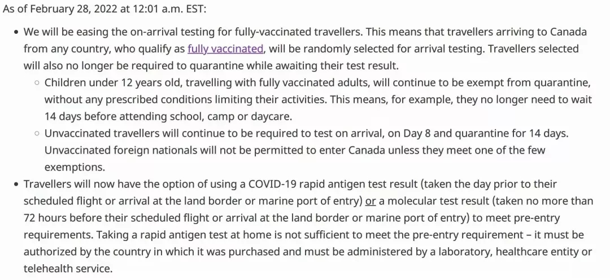Click the second solid bullet before 'Travellers will now'
Image resolution: width=610 pixels, height=280 pixels.
tap(16, 185)
